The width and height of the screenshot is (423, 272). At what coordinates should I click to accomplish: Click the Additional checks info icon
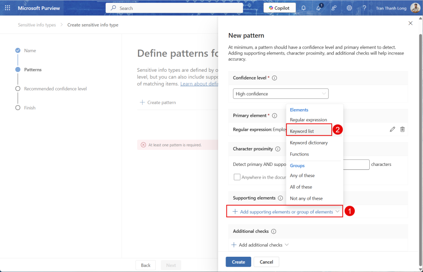tap(273, 232)
